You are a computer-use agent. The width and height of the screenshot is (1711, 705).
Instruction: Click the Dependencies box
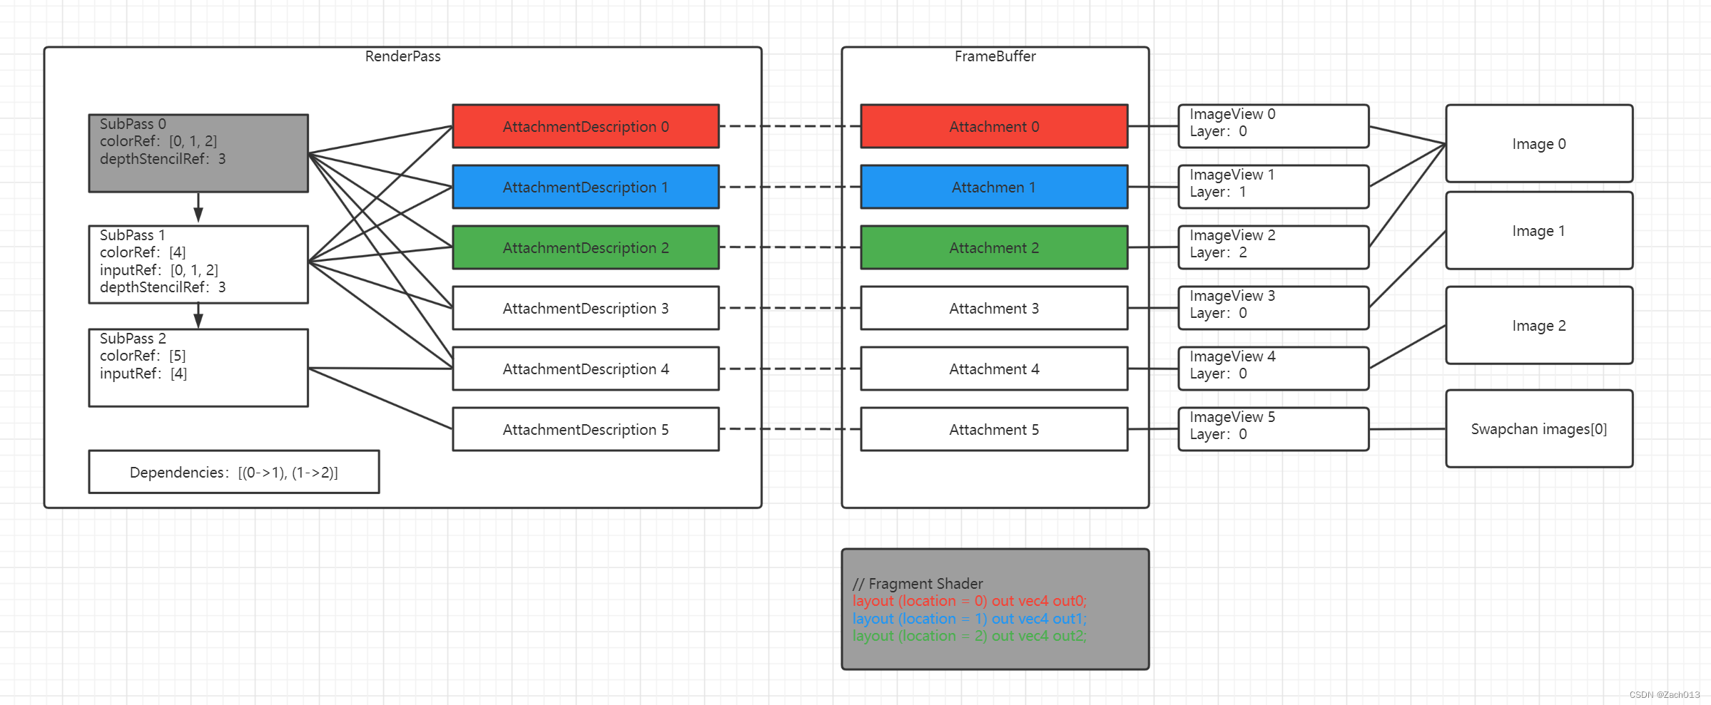(233, 472)
